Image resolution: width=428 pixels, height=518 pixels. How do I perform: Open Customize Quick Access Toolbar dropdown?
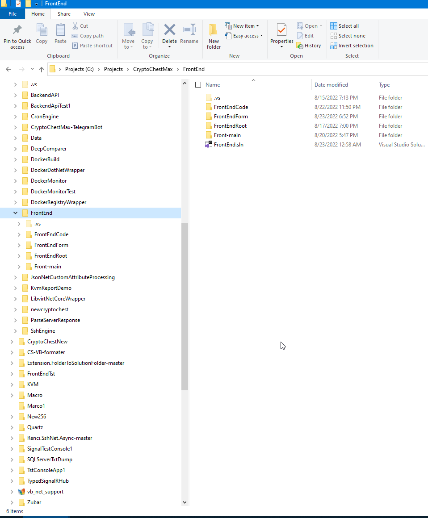point(36,4)
